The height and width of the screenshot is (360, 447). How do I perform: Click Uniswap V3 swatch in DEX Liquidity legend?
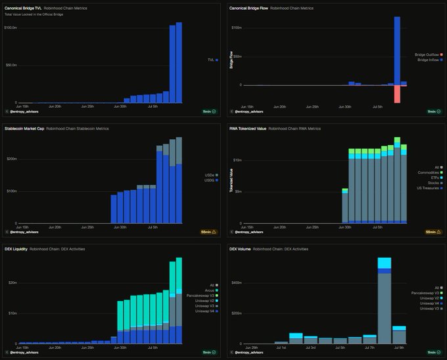tap(217, 306)
